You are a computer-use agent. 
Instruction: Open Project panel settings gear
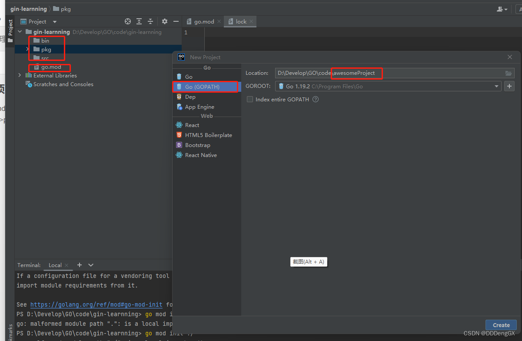click(x=165, y=21)
